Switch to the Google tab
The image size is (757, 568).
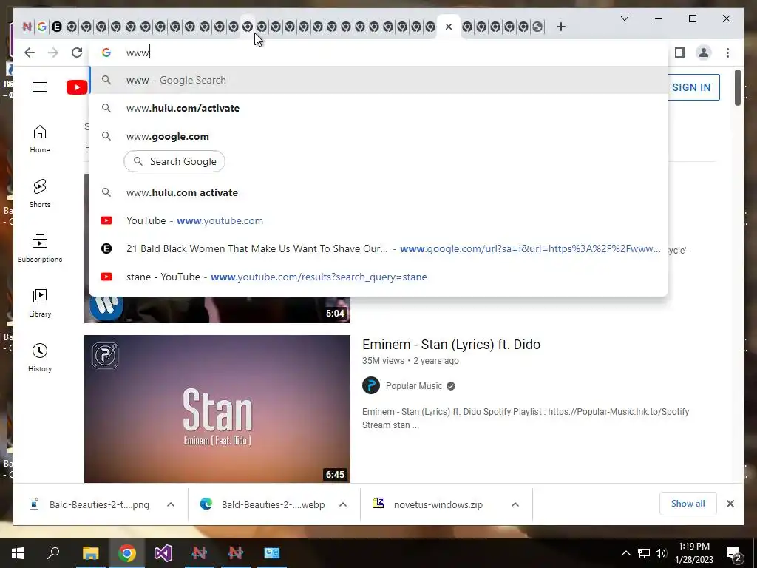tap(42, 27)
